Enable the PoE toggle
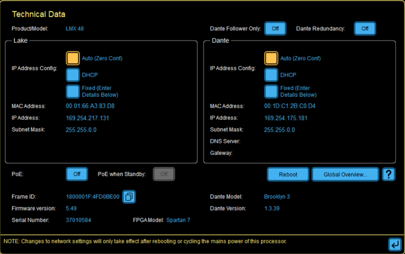The width and height of the screenshot is (405, 254). click(77, 174)
